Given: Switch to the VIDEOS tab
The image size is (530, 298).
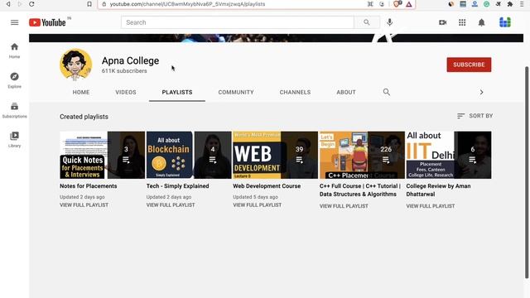Looking at the screenshot, I should 126,92.
